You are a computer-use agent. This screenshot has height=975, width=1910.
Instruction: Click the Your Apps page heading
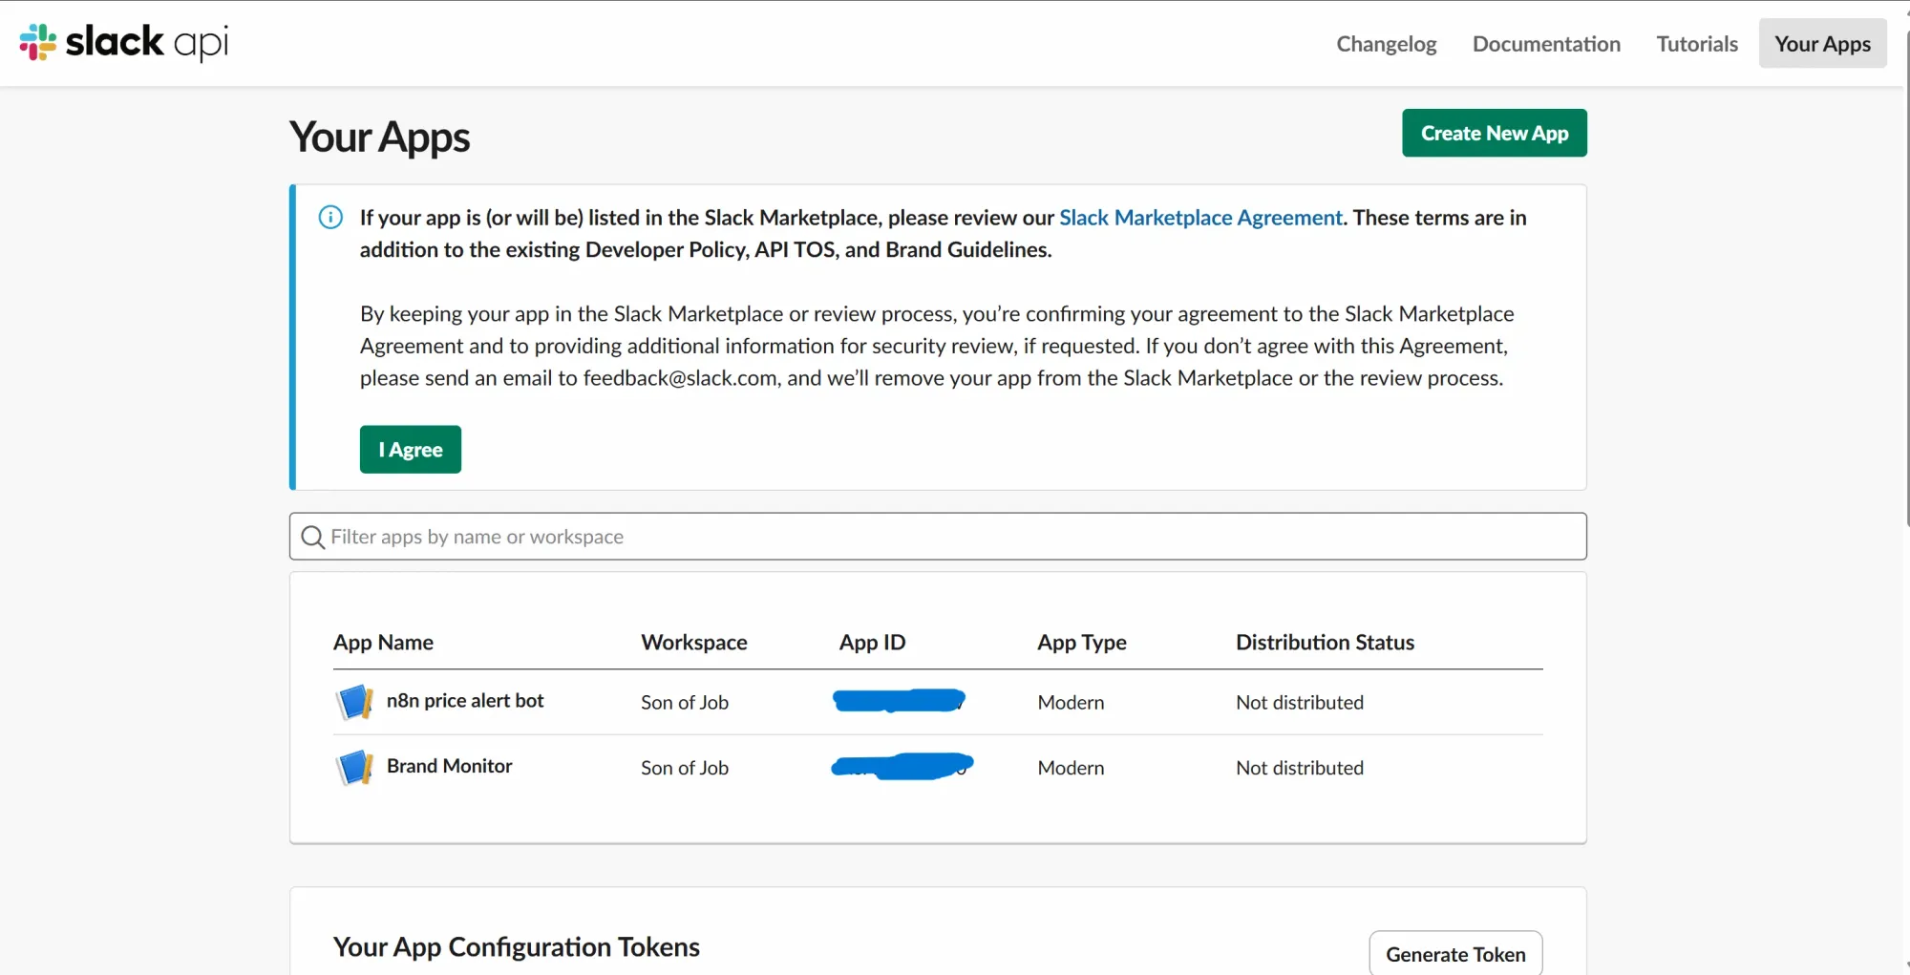coord(380,138)
